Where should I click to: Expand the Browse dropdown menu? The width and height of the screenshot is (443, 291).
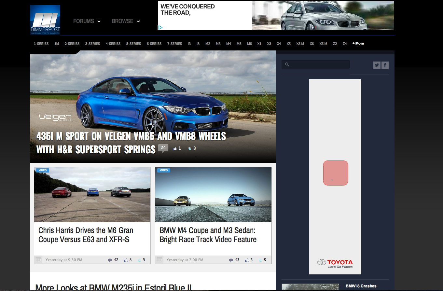point(126,21)
